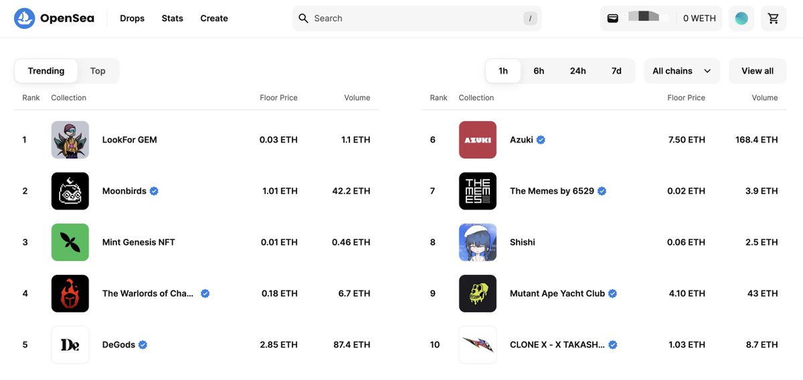
Task: Click Azuki floor price 7.50 ETH
Action: click(687, 140)
